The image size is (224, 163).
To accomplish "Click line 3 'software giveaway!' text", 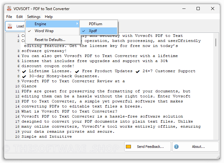I will click(44, 51).
